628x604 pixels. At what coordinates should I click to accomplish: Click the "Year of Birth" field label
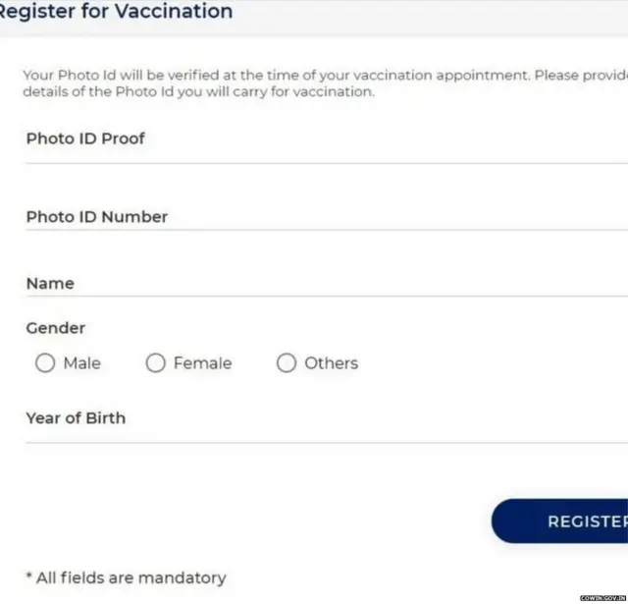click(76, 418)
